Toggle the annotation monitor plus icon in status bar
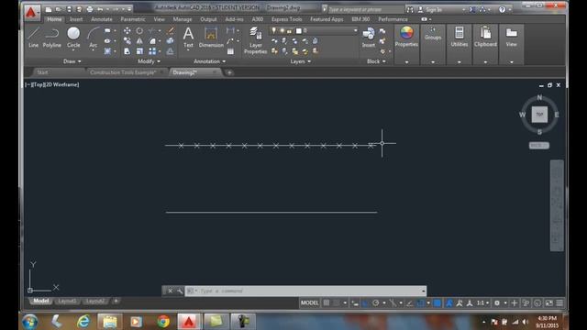This screenshot has width=587, height=330. (514, 303)
